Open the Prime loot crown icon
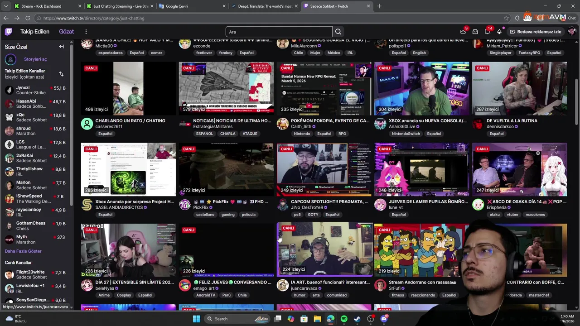 [x=463, y=32]
